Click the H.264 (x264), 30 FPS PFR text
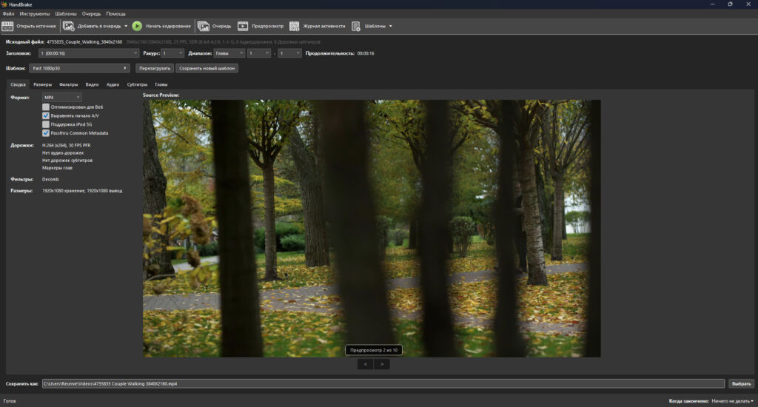The image size is (758, 407). click(66, 145)
